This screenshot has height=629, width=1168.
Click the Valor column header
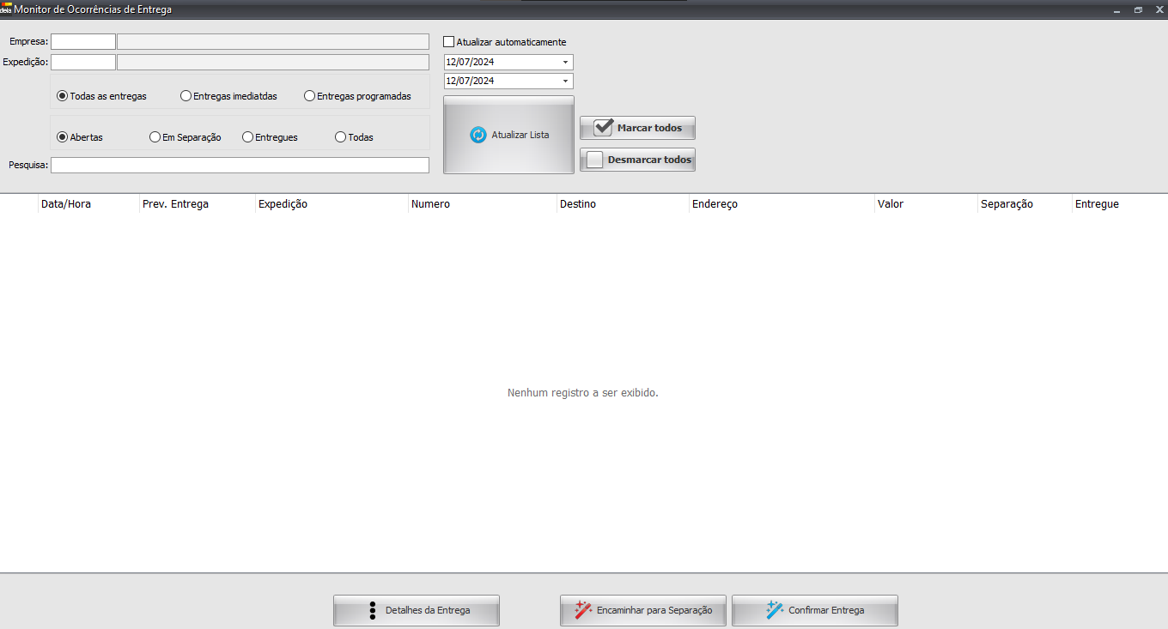tap(890, 204)
